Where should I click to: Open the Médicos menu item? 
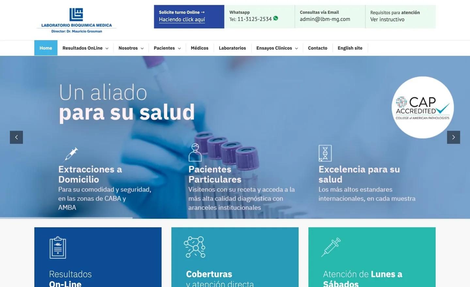pos(199,48)
